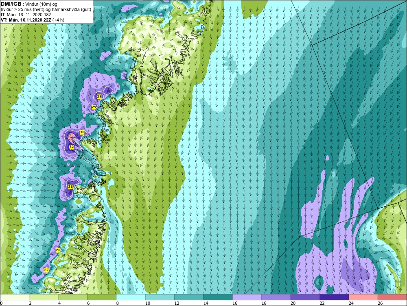
Task: Click the '8' tick on the color scale
Action: click(118, 303)
